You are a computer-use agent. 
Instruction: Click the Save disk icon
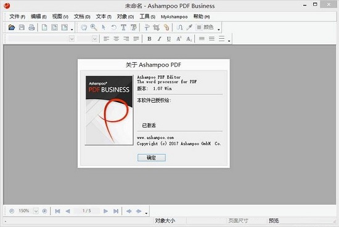point(22,28)
